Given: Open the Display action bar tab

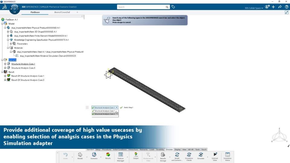Looking at the screenshot, I should coord(178,149).
